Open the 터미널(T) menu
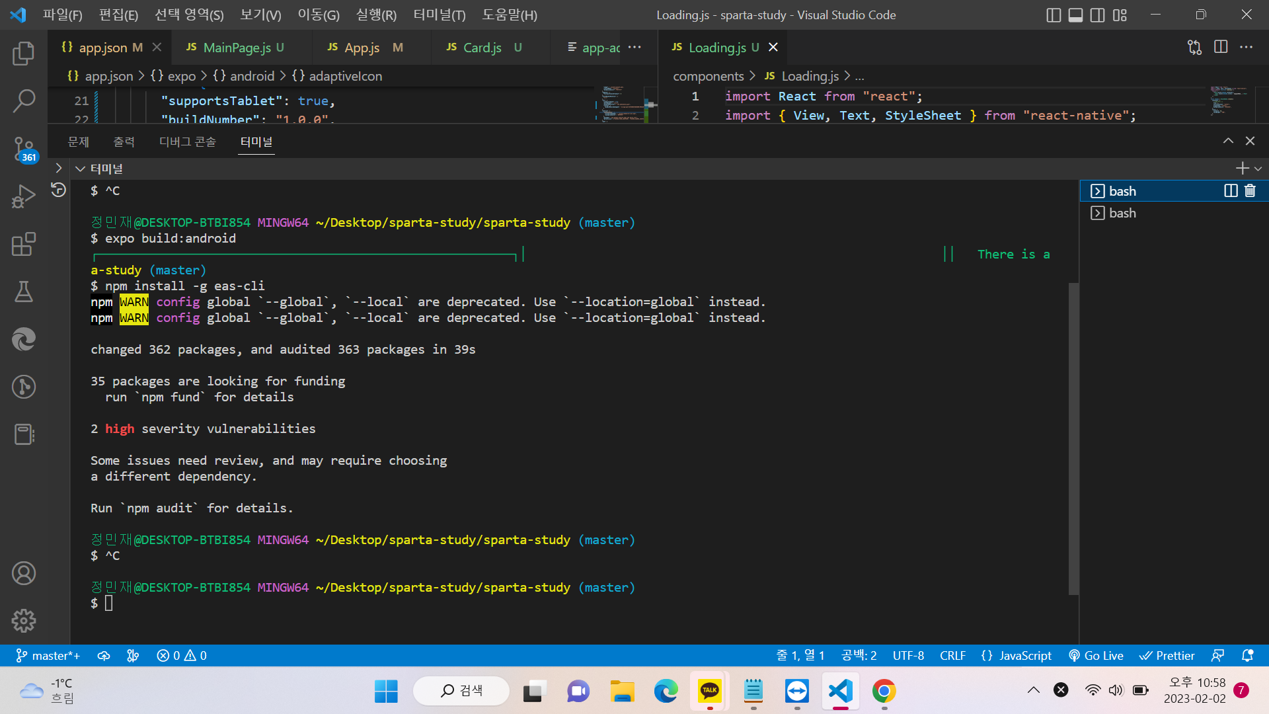1269x714 pixels. click(x=440, y=15)
